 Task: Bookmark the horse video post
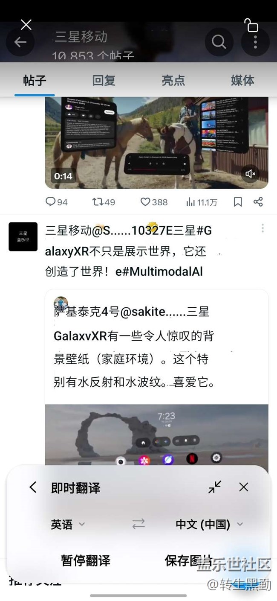[238, 202]
